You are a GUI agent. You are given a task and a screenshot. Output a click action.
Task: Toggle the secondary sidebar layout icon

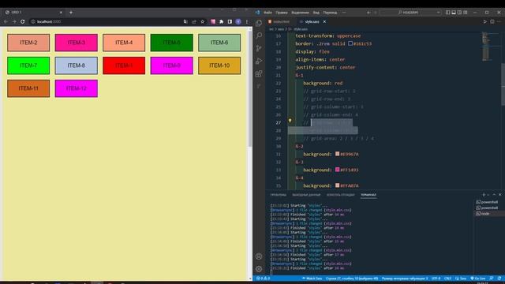[x=459, y=13]
